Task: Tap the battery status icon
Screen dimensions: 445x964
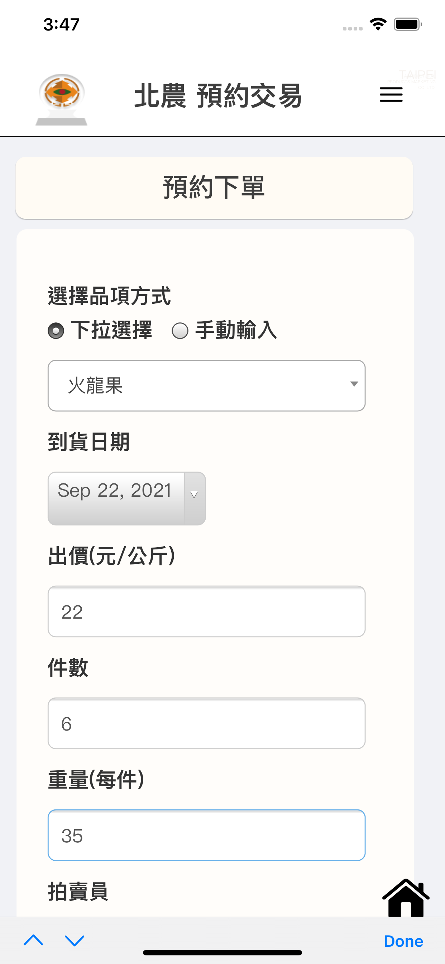Action: (x=408, y=24)
